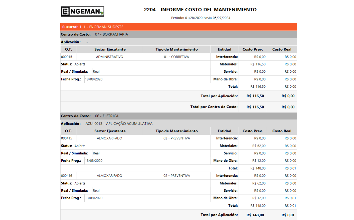Click 'O.T.' header in BORRACHARIA table
The image size is (354, 220).
(x=68, y=49)
